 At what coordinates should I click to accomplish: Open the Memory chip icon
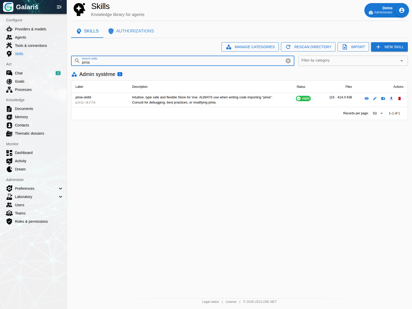coord(9,117)
